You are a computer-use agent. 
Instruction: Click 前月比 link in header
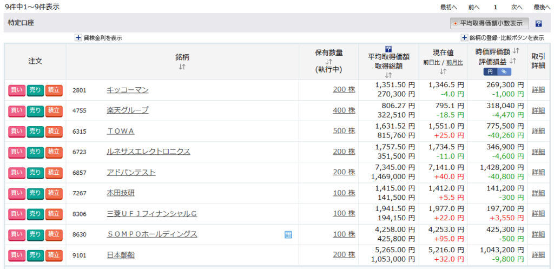[454, 62]
